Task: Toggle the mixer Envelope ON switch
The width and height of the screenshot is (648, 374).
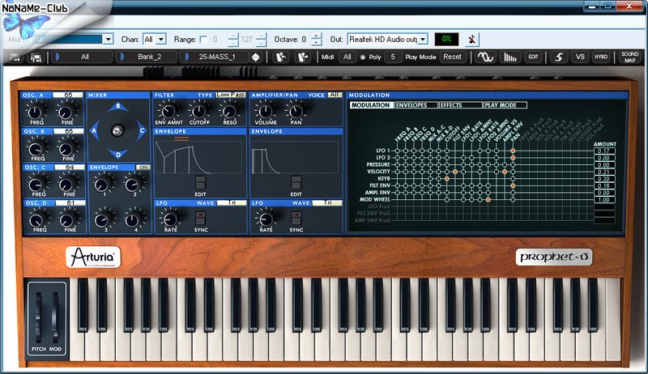Action: pos(144,167)
